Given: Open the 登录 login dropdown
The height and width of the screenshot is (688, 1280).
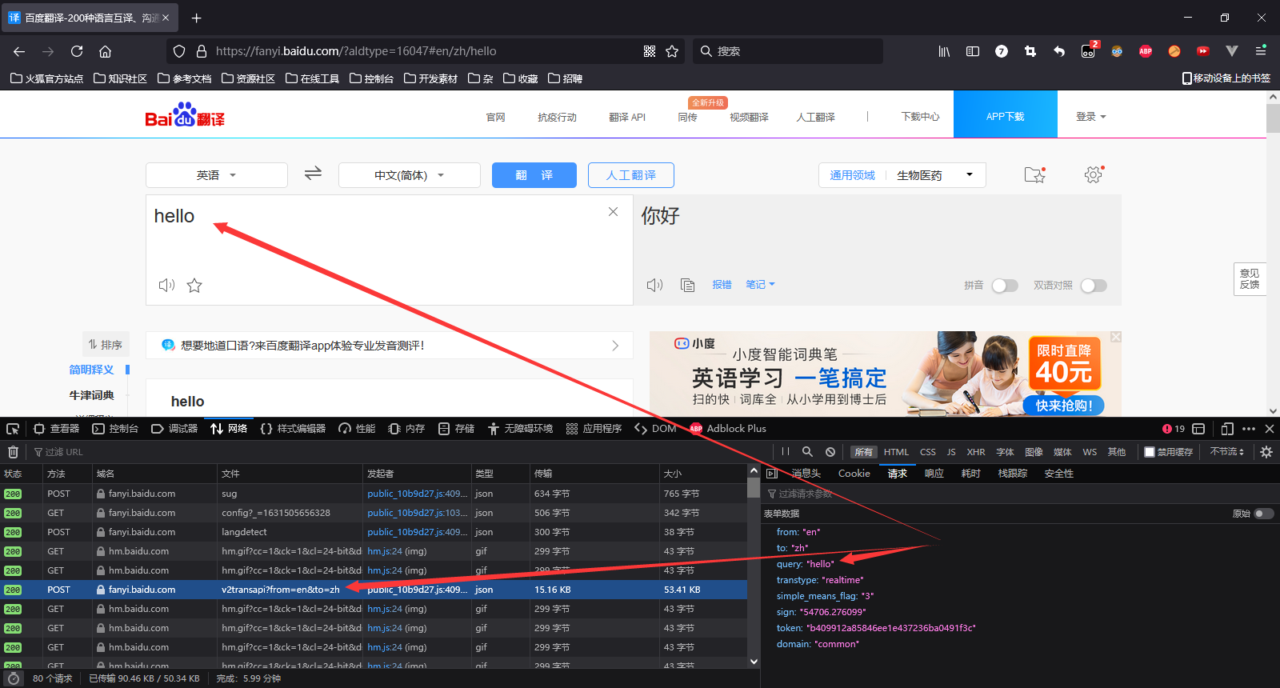Looking at the screenshot, I should [1091, 117].
